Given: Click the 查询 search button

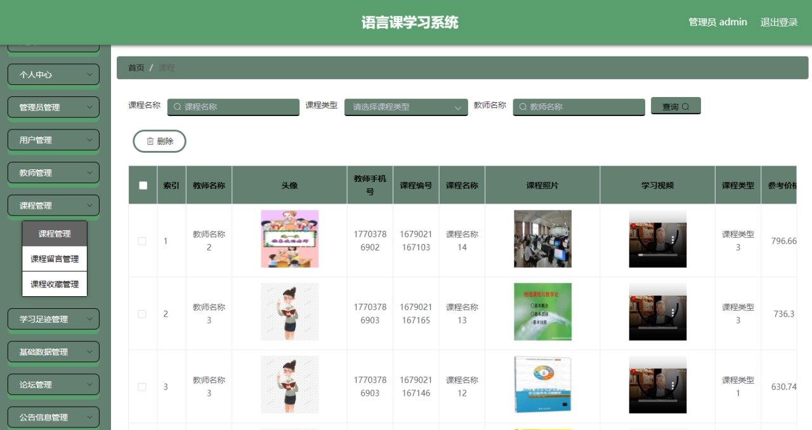Looking at the screenshot, I should [676, 107].
